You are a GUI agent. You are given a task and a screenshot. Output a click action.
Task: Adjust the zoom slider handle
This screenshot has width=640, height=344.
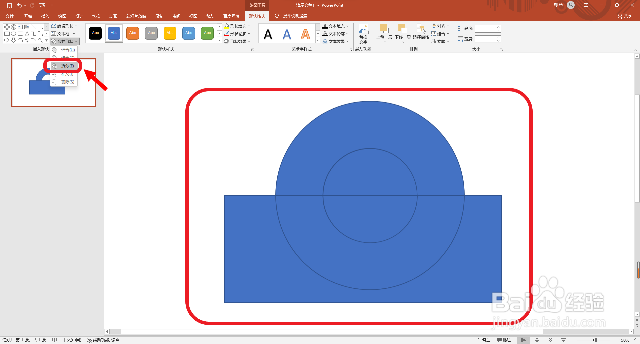[x=596, y=340]
